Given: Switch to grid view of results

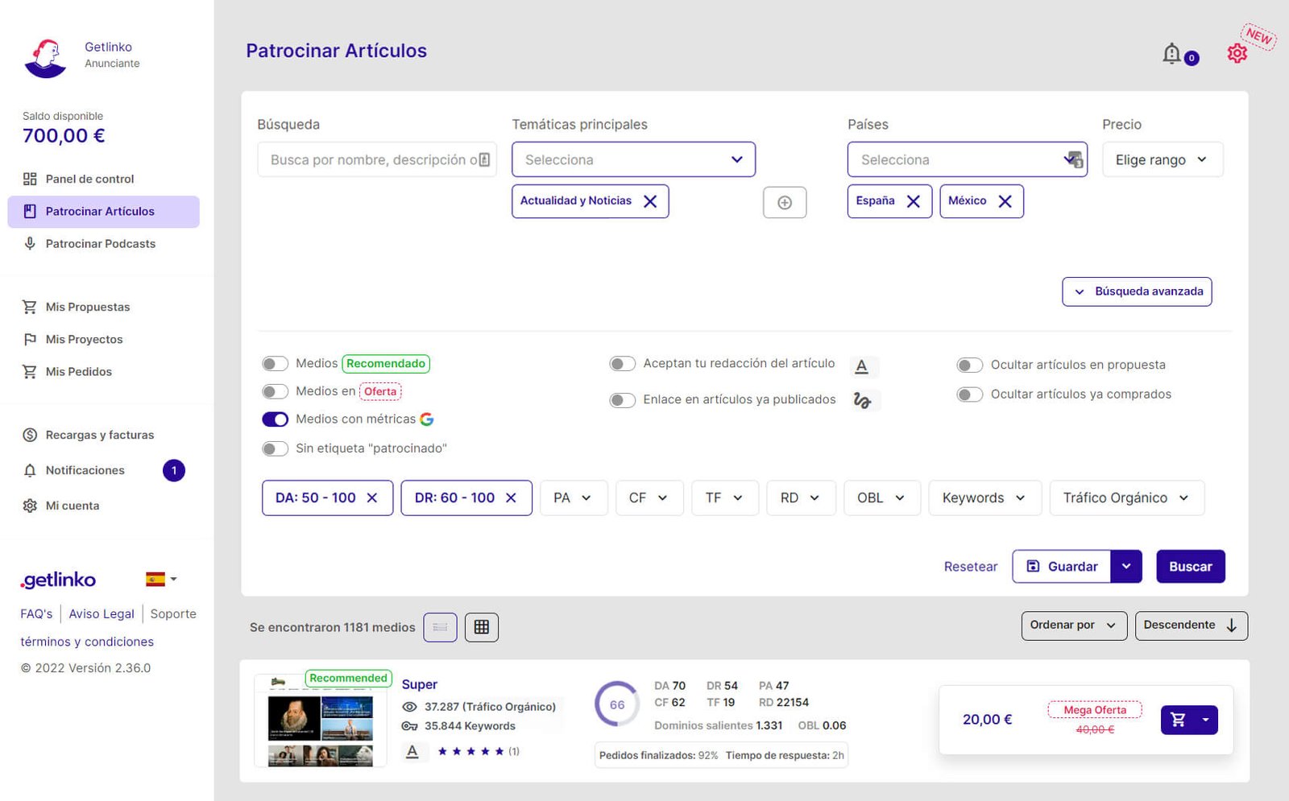Looking at the screenshot, I should tap(481, 627).
